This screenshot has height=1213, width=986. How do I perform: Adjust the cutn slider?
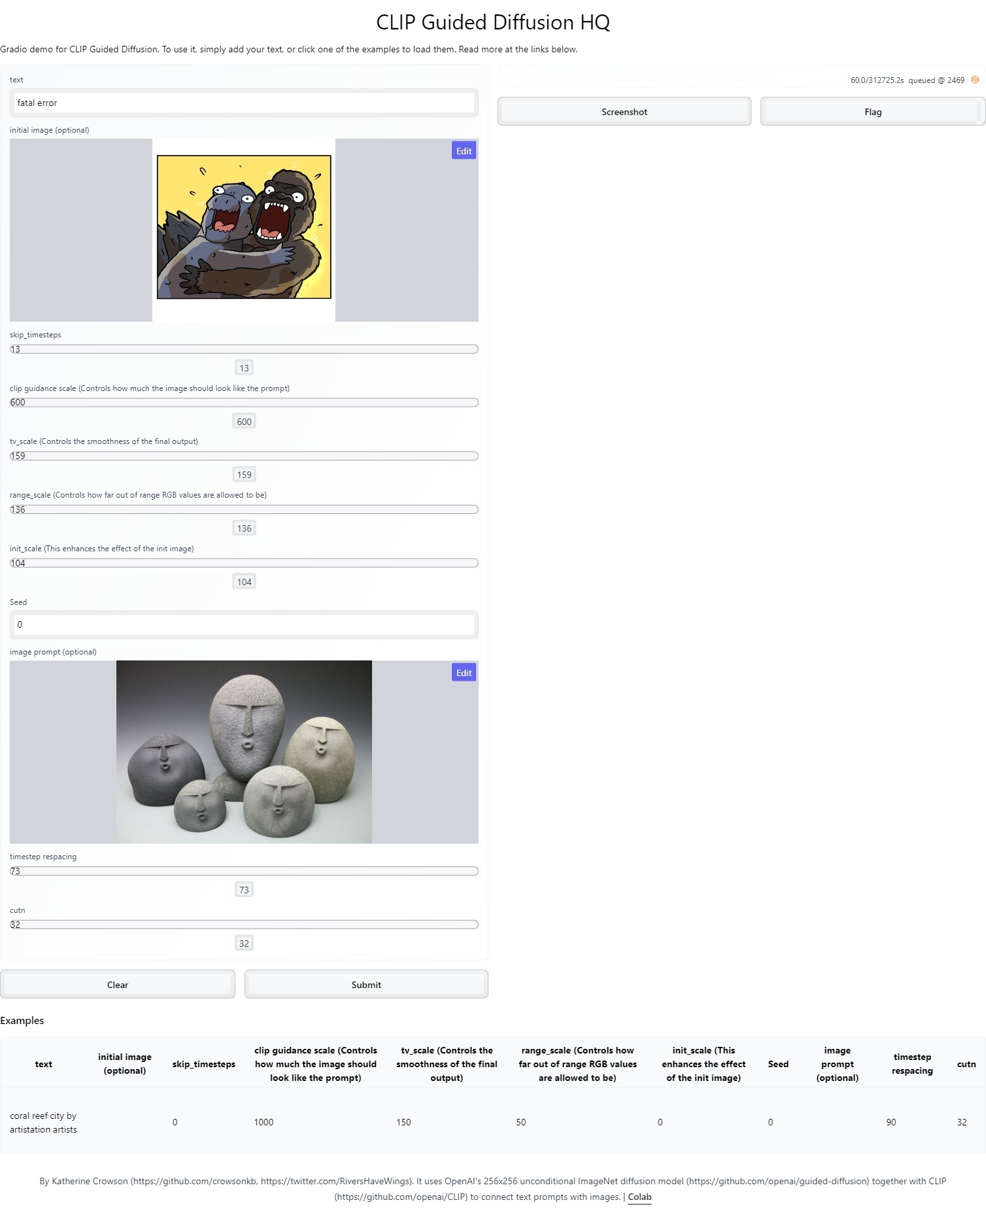(x=244, y=925)
